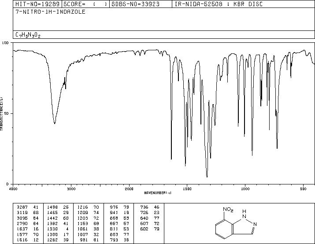Click the C7H5N3O2 molecular formula

[x=28, y=35]
